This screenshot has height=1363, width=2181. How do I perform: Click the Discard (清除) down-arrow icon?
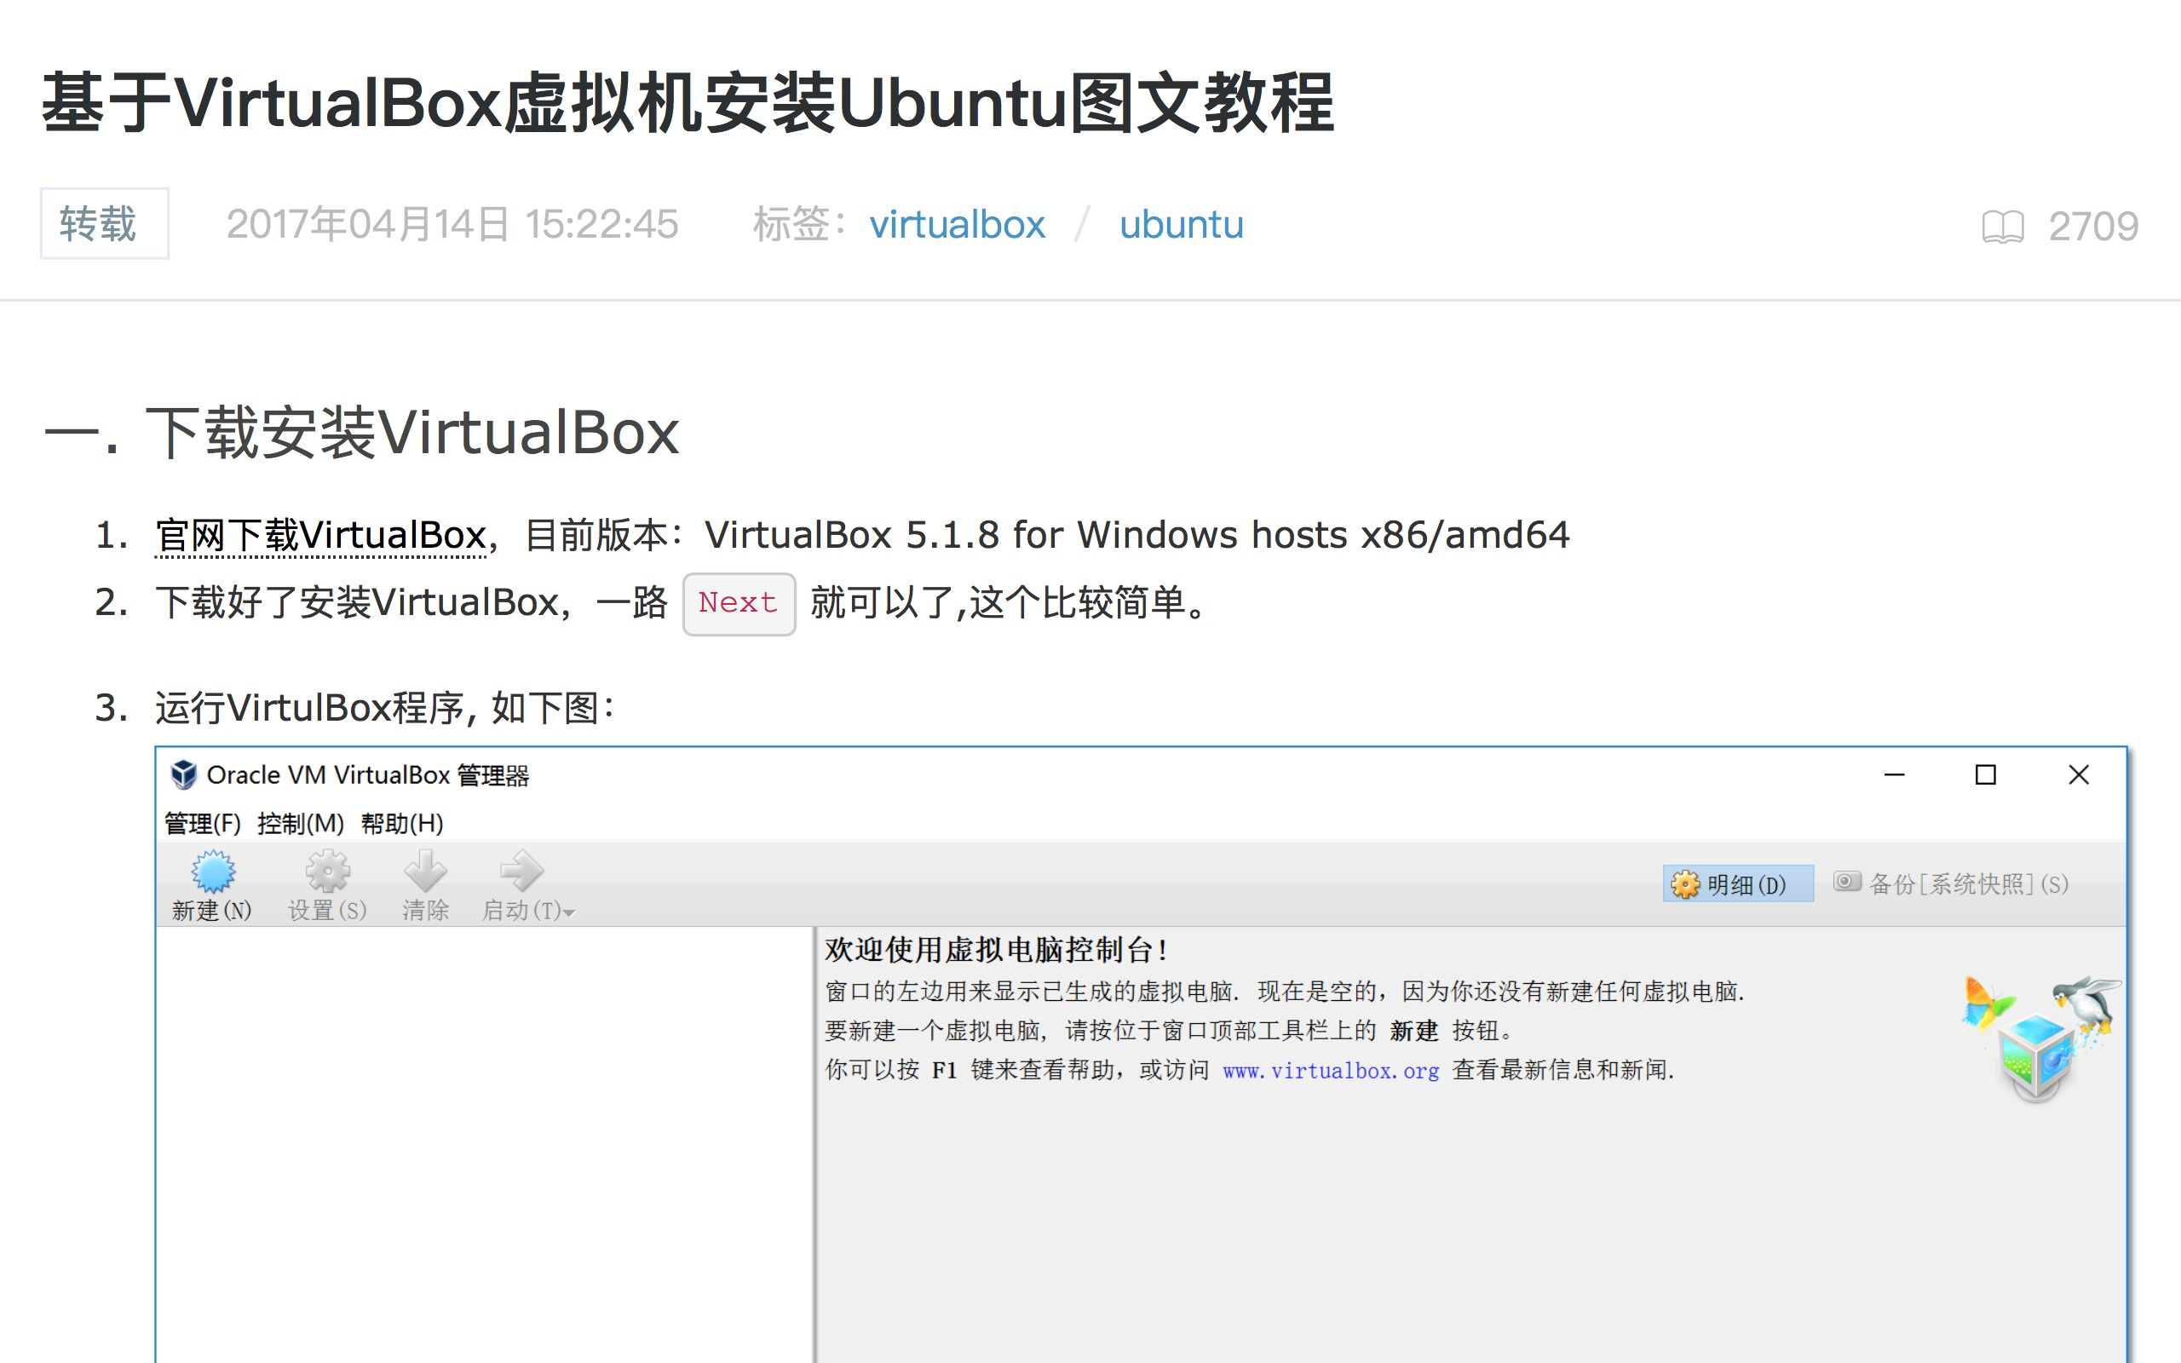click(x=425, y=871)
